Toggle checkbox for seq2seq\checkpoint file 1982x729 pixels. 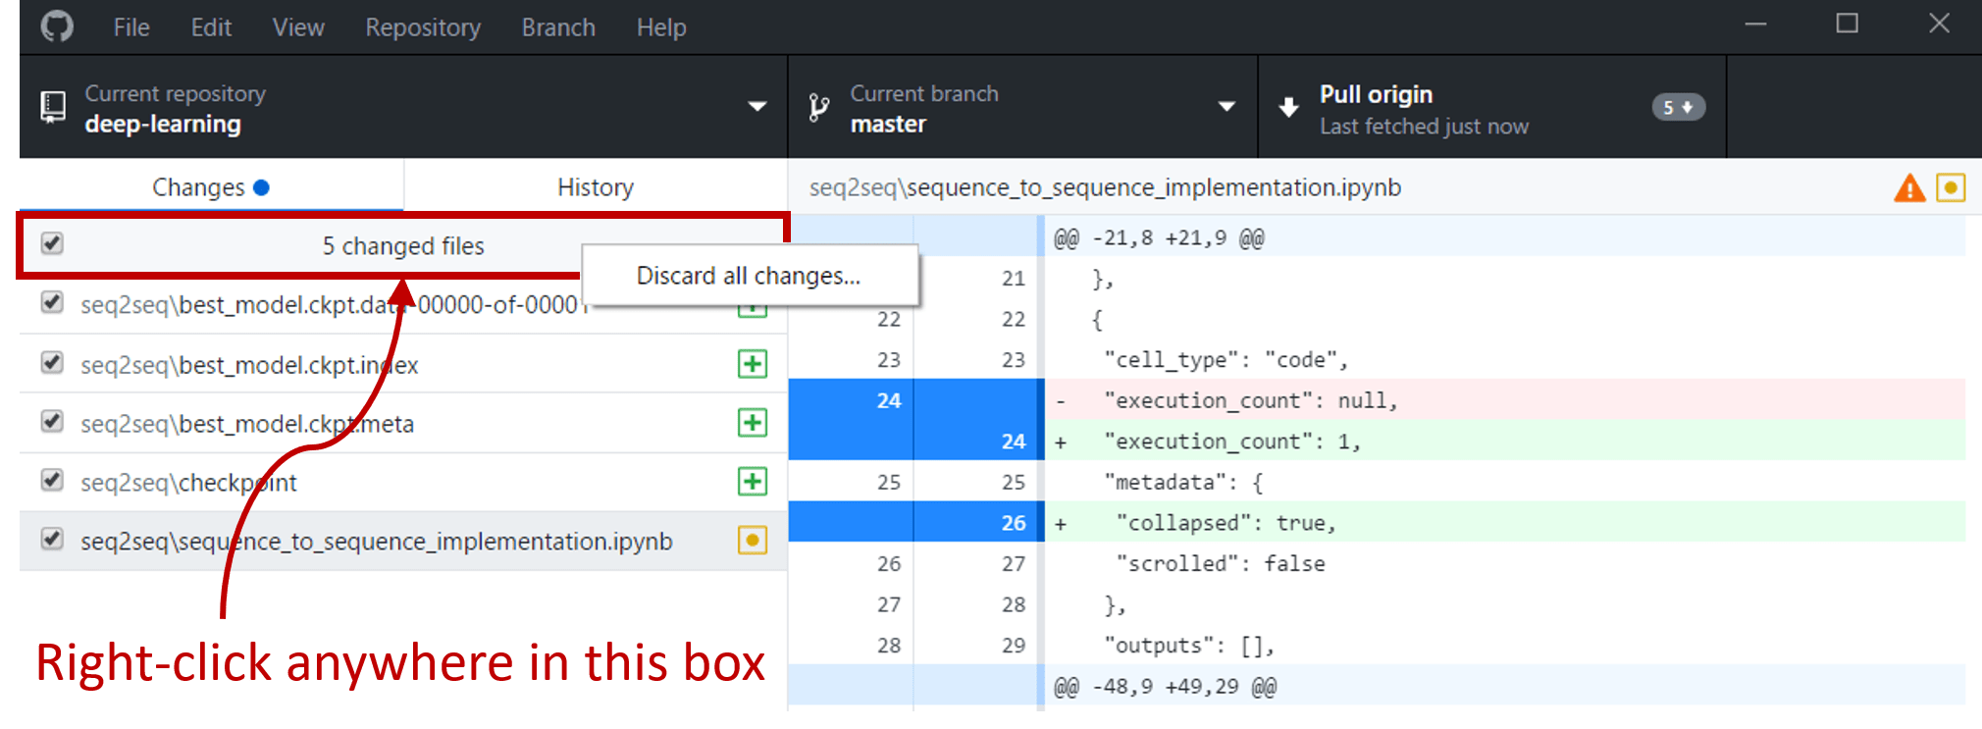[x=53, y=481]
